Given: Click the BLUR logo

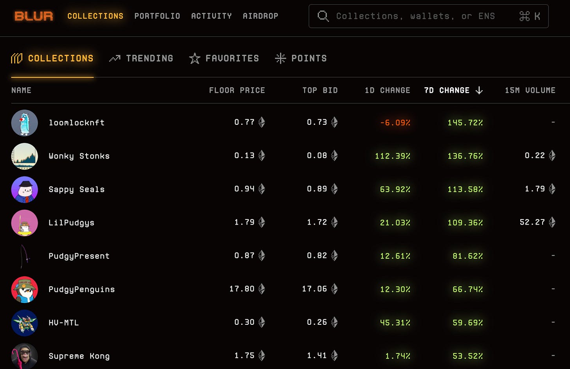Looking at the screenshot, I should point(34,16).
